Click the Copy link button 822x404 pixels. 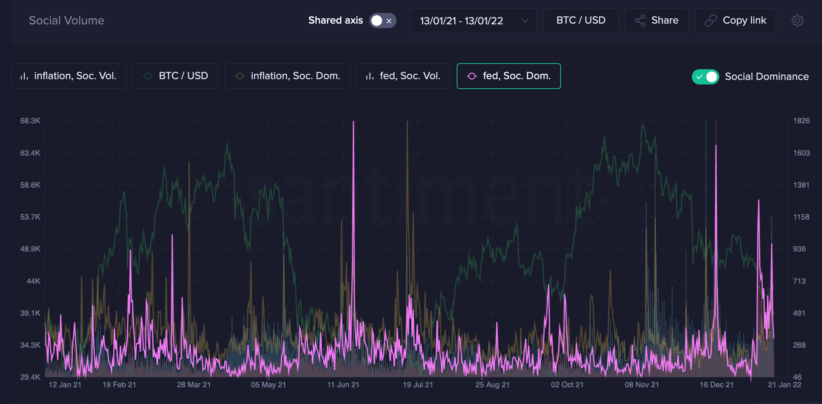[x=735, y=21]
